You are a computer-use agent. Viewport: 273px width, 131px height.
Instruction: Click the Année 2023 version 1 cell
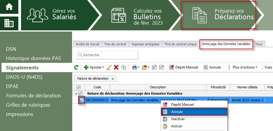(247, 100)
